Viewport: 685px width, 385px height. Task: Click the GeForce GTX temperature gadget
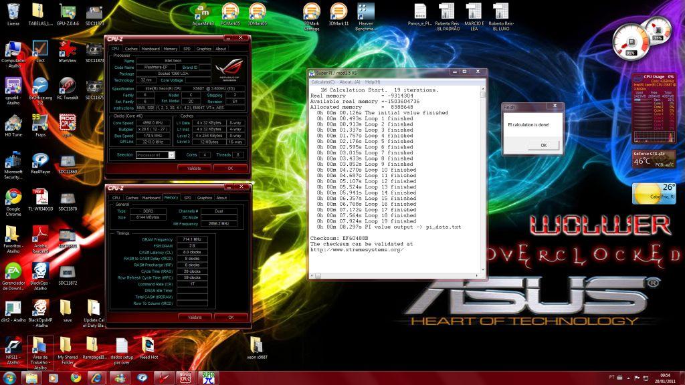(x=654, y=159)
